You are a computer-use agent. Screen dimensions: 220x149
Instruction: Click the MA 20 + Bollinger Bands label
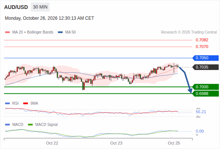[x=33, y=32]
